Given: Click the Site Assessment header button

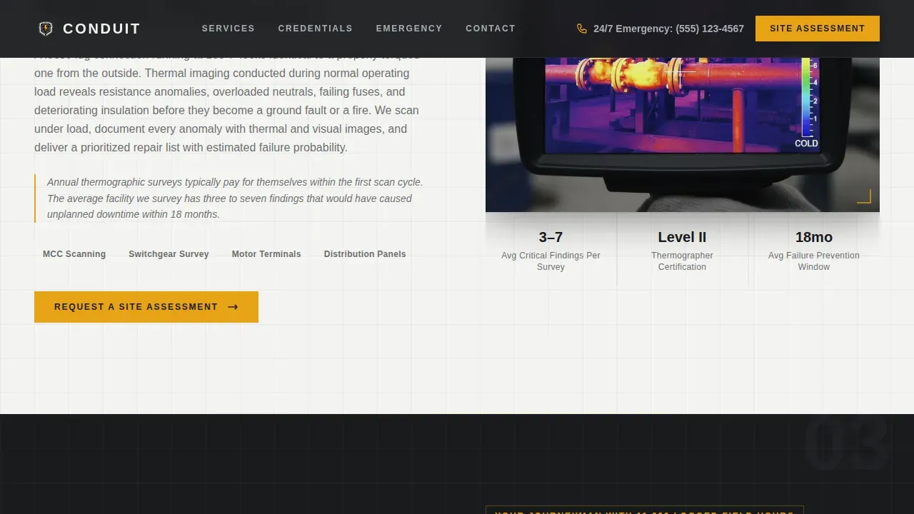Looking at the screenshot, I should click(x=818, y=29).
